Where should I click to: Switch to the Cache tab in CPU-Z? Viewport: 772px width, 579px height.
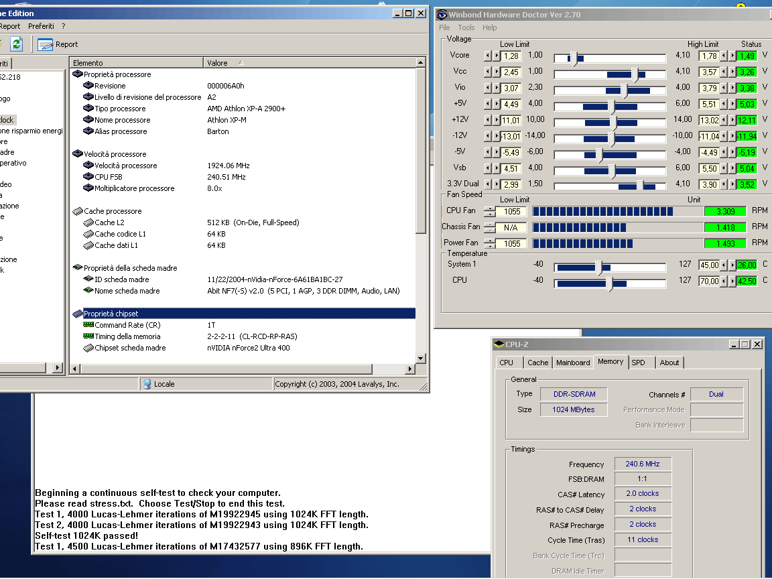[x=537, y=363]
